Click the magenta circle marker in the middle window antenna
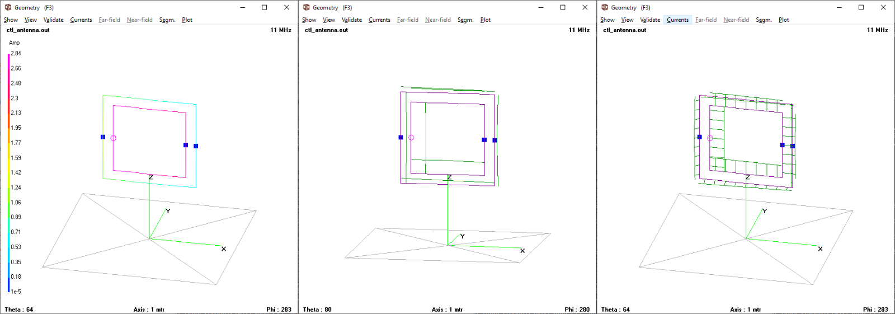Image resolution: width=895 pixels, height=314 pixels. [x=411, y=138]
